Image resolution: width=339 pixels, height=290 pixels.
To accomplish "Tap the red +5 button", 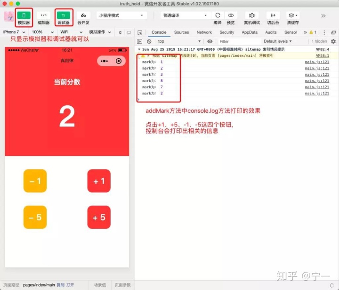I will coord(99,217).
